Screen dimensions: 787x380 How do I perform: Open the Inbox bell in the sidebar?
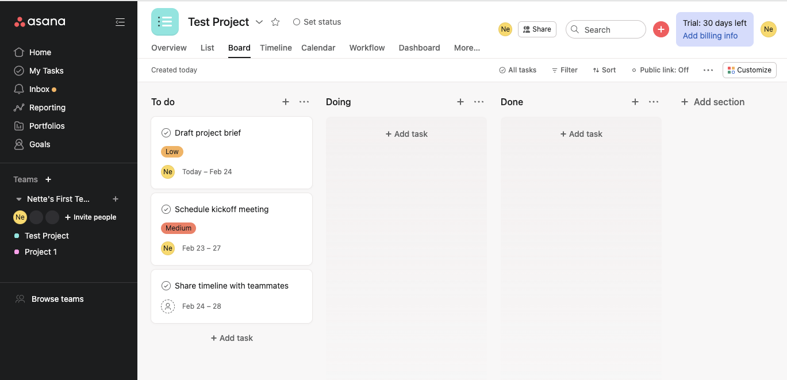[20, 89]
